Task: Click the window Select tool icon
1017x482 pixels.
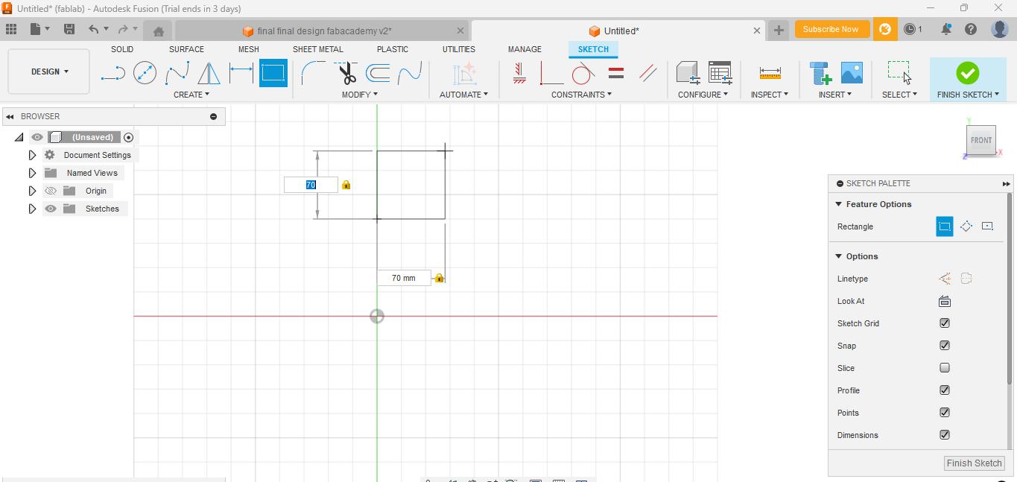Action: pyautogui.click(x=899, y=73)
